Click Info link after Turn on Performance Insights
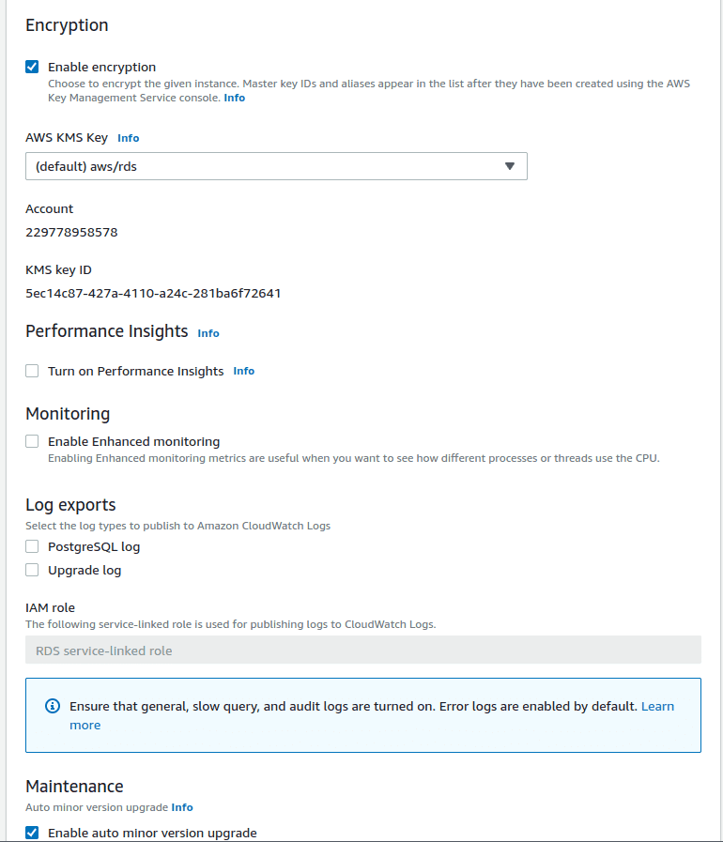This screenshot has width=723, height=842. [x=243, y=371]
